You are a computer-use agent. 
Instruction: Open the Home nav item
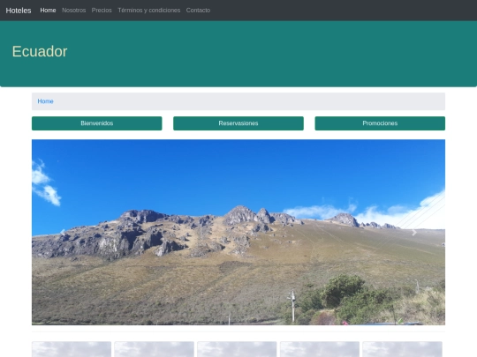[x=48, y=11]
